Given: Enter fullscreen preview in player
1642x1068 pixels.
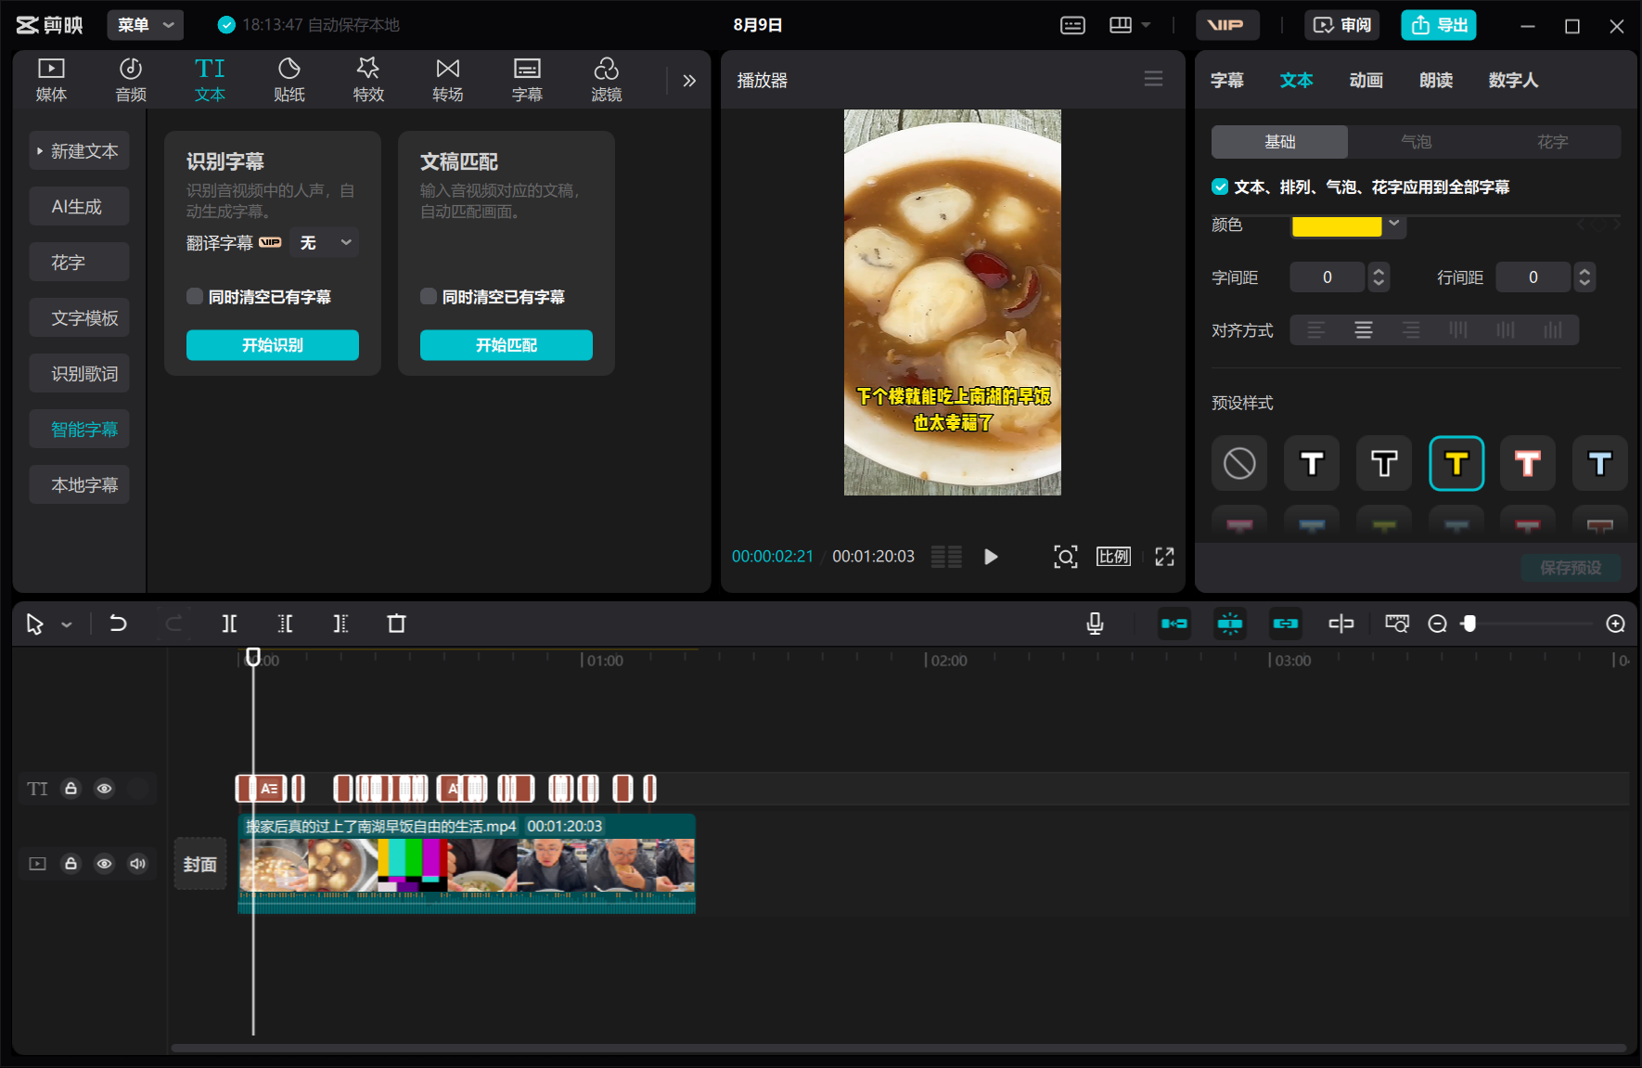Looking at the screenshot, I should tap(1164, 557).
